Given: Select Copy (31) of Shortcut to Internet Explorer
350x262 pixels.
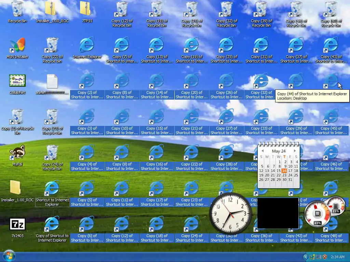Looking at the screenshot, I should point(261,50).
